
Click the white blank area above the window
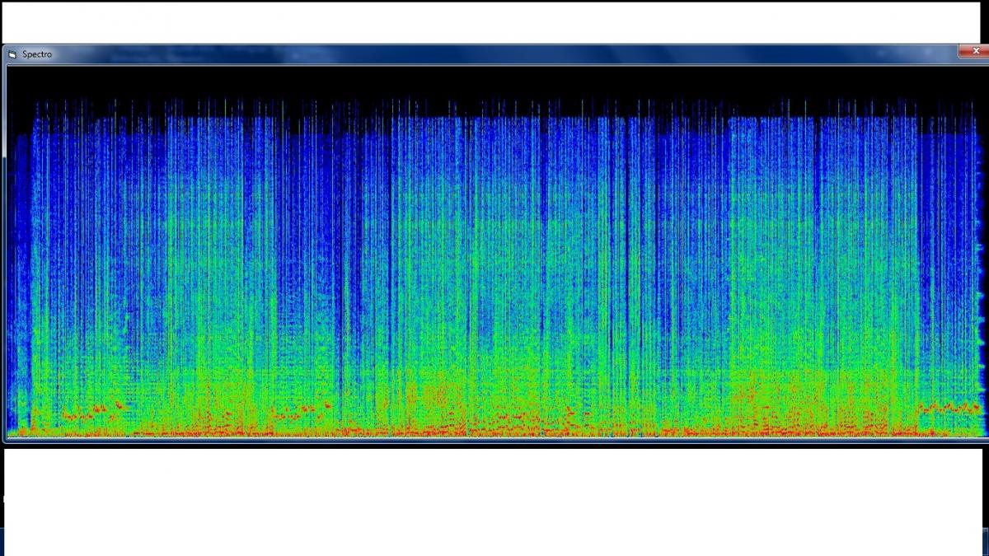[x=494, y=21]
